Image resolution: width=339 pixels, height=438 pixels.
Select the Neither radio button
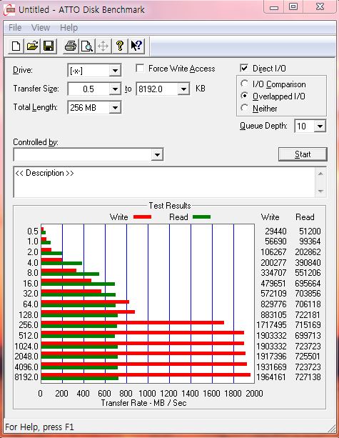click(x=244, y=108)
